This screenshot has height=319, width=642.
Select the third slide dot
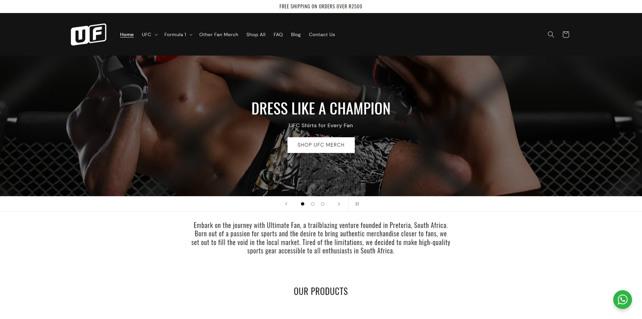[323, 204]
